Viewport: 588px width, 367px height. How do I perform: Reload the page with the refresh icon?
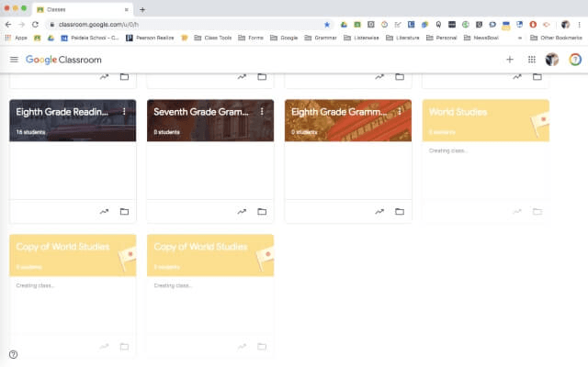(35, 25)
